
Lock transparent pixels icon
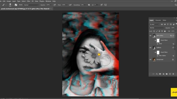[154, 31]
